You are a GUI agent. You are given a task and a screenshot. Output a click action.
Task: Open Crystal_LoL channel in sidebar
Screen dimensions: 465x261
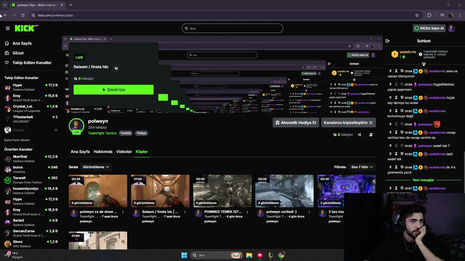(31, 108)
